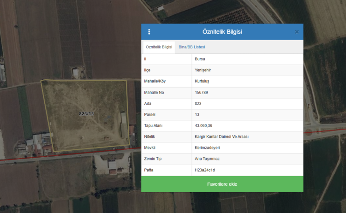Viewport: 346px width, 213px height.
Task: Select the Tapu Alanı value 43.060,36
Action: click(x=203, y=125)
